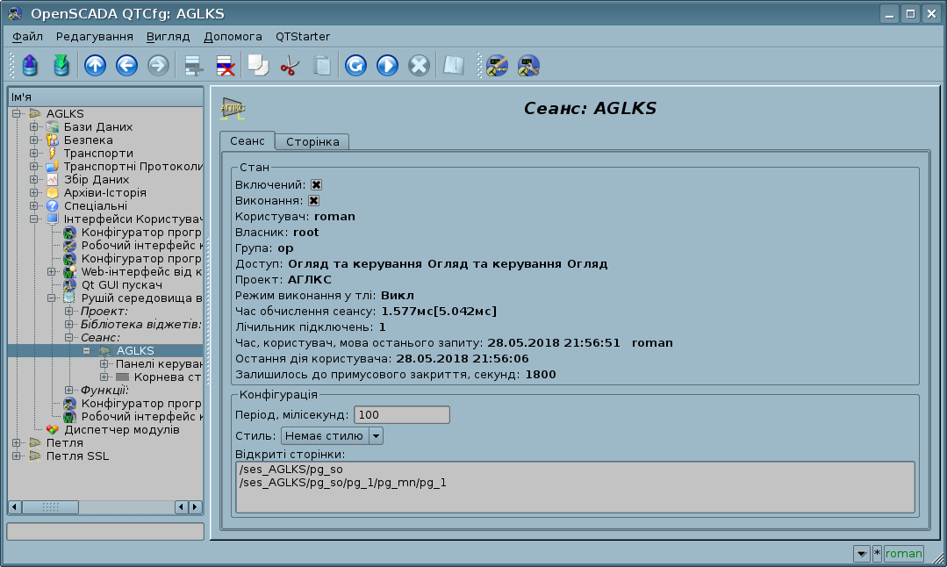The image size is (947, 567).
Task: Click the asterisk indicator in status bar
Action: (877, 553)
